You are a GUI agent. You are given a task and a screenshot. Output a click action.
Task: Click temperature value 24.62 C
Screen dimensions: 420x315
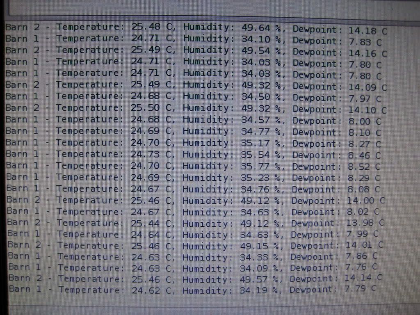(152, 290)
